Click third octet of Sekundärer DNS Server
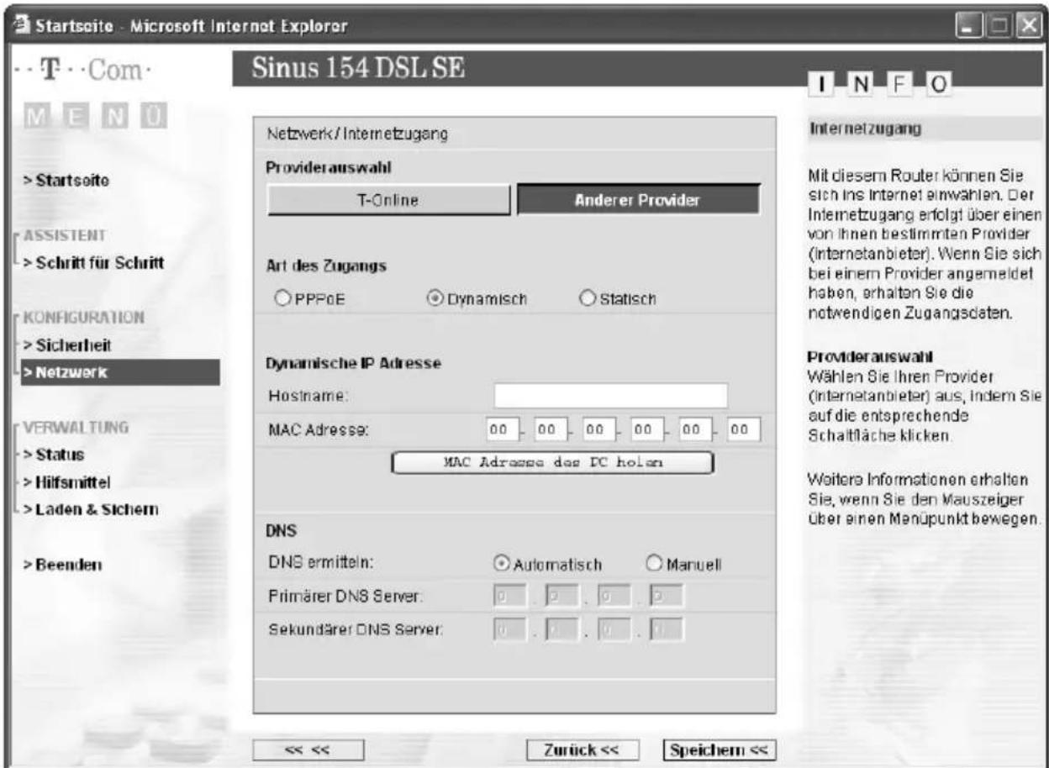 [x=613, y=629]
